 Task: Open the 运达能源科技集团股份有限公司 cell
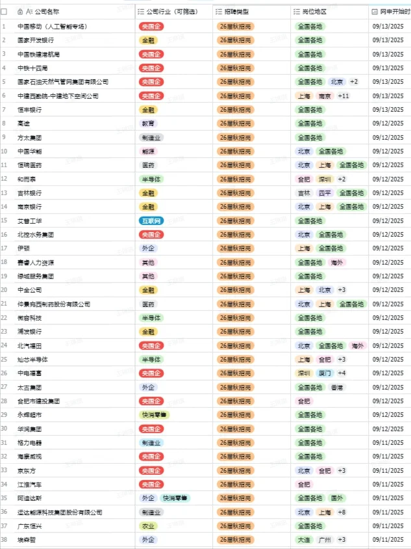pos(76,512)
